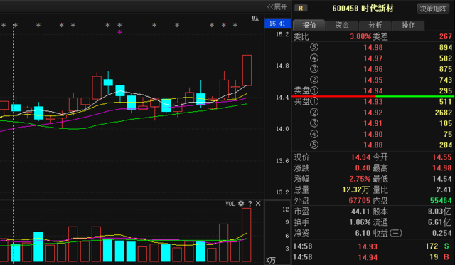Image resolution: width=455 pixels, height=265 pixels.
Task: Switch to the 资金 tab
Action: tap(342, 26)
